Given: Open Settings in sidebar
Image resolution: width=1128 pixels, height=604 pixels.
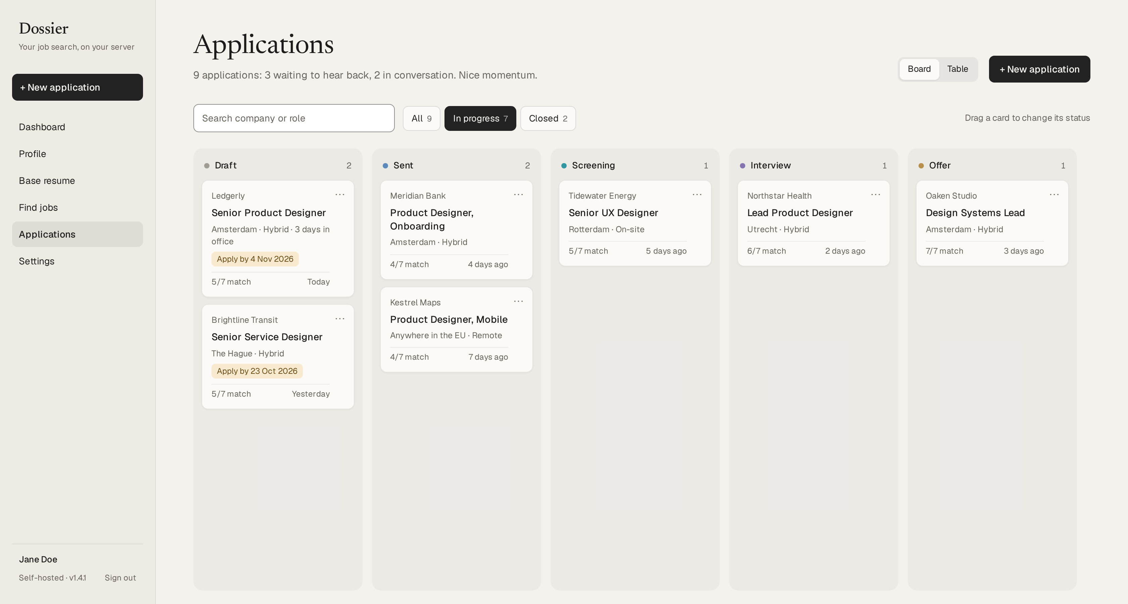Looking at the screenshot, I should (78, 261).
